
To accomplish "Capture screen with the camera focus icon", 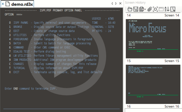I will pyautogui.click(x=155, y=9).
